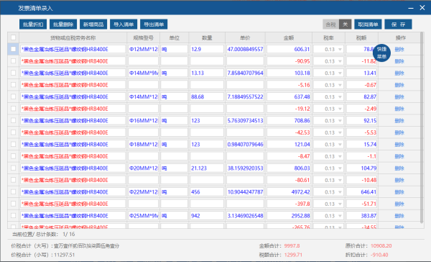
Task: Click the 税额合计 value 1299.71
Action: pyautogui.click(x=293, y=255)
